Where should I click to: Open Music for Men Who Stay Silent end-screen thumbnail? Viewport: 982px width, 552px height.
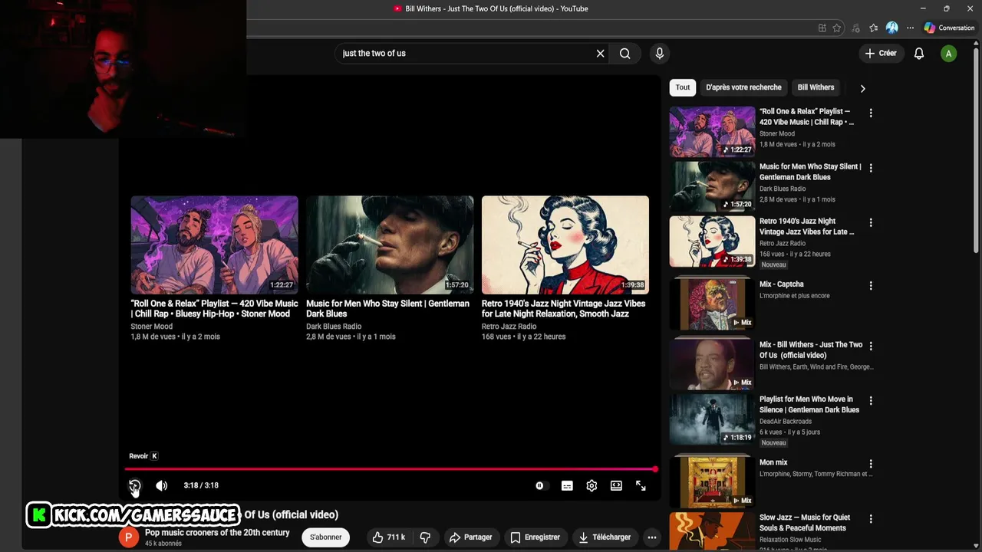point(390,245)
